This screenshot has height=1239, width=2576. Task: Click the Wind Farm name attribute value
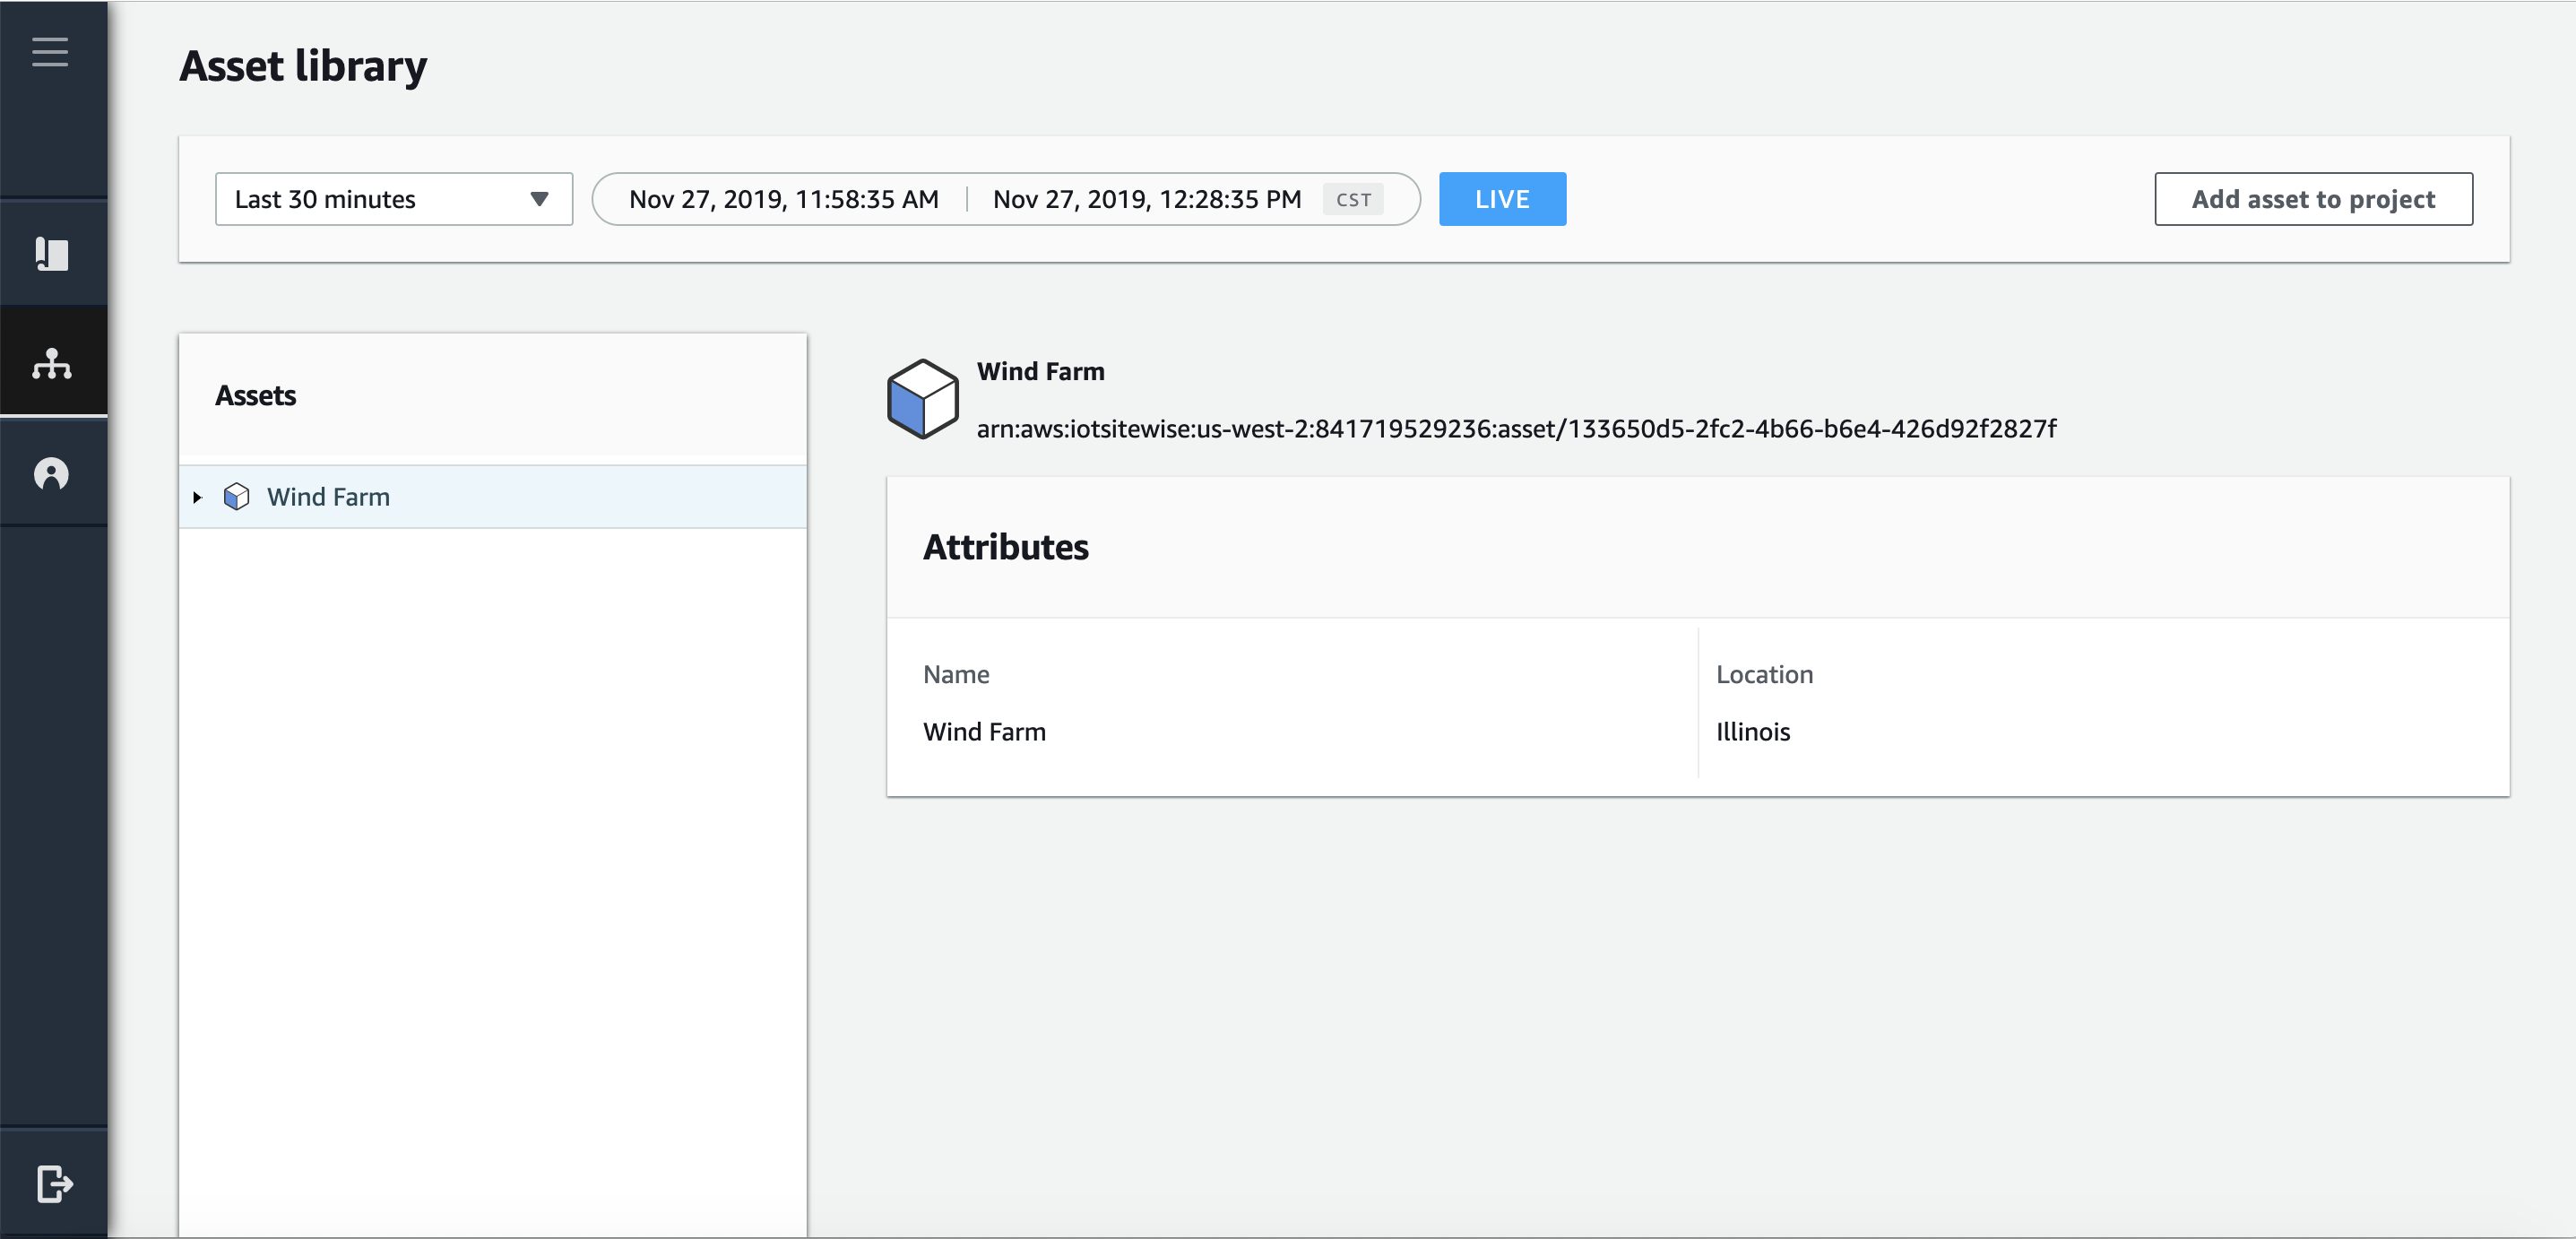click(x=984, y=732)
